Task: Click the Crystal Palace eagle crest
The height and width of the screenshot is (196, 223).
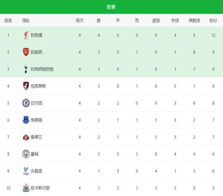Action: pos(26,171)
